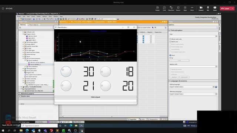Image resolution: width=237 pixels, height=133 pixels.
Task: Click the Find text input field
Action: pyautogui.click(x=192, y=36)
